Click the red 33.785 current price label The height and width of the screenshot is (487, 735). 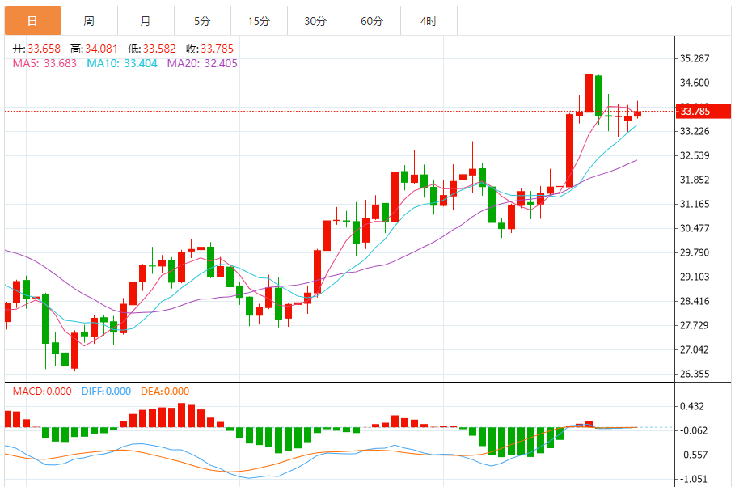coord(703,111)
